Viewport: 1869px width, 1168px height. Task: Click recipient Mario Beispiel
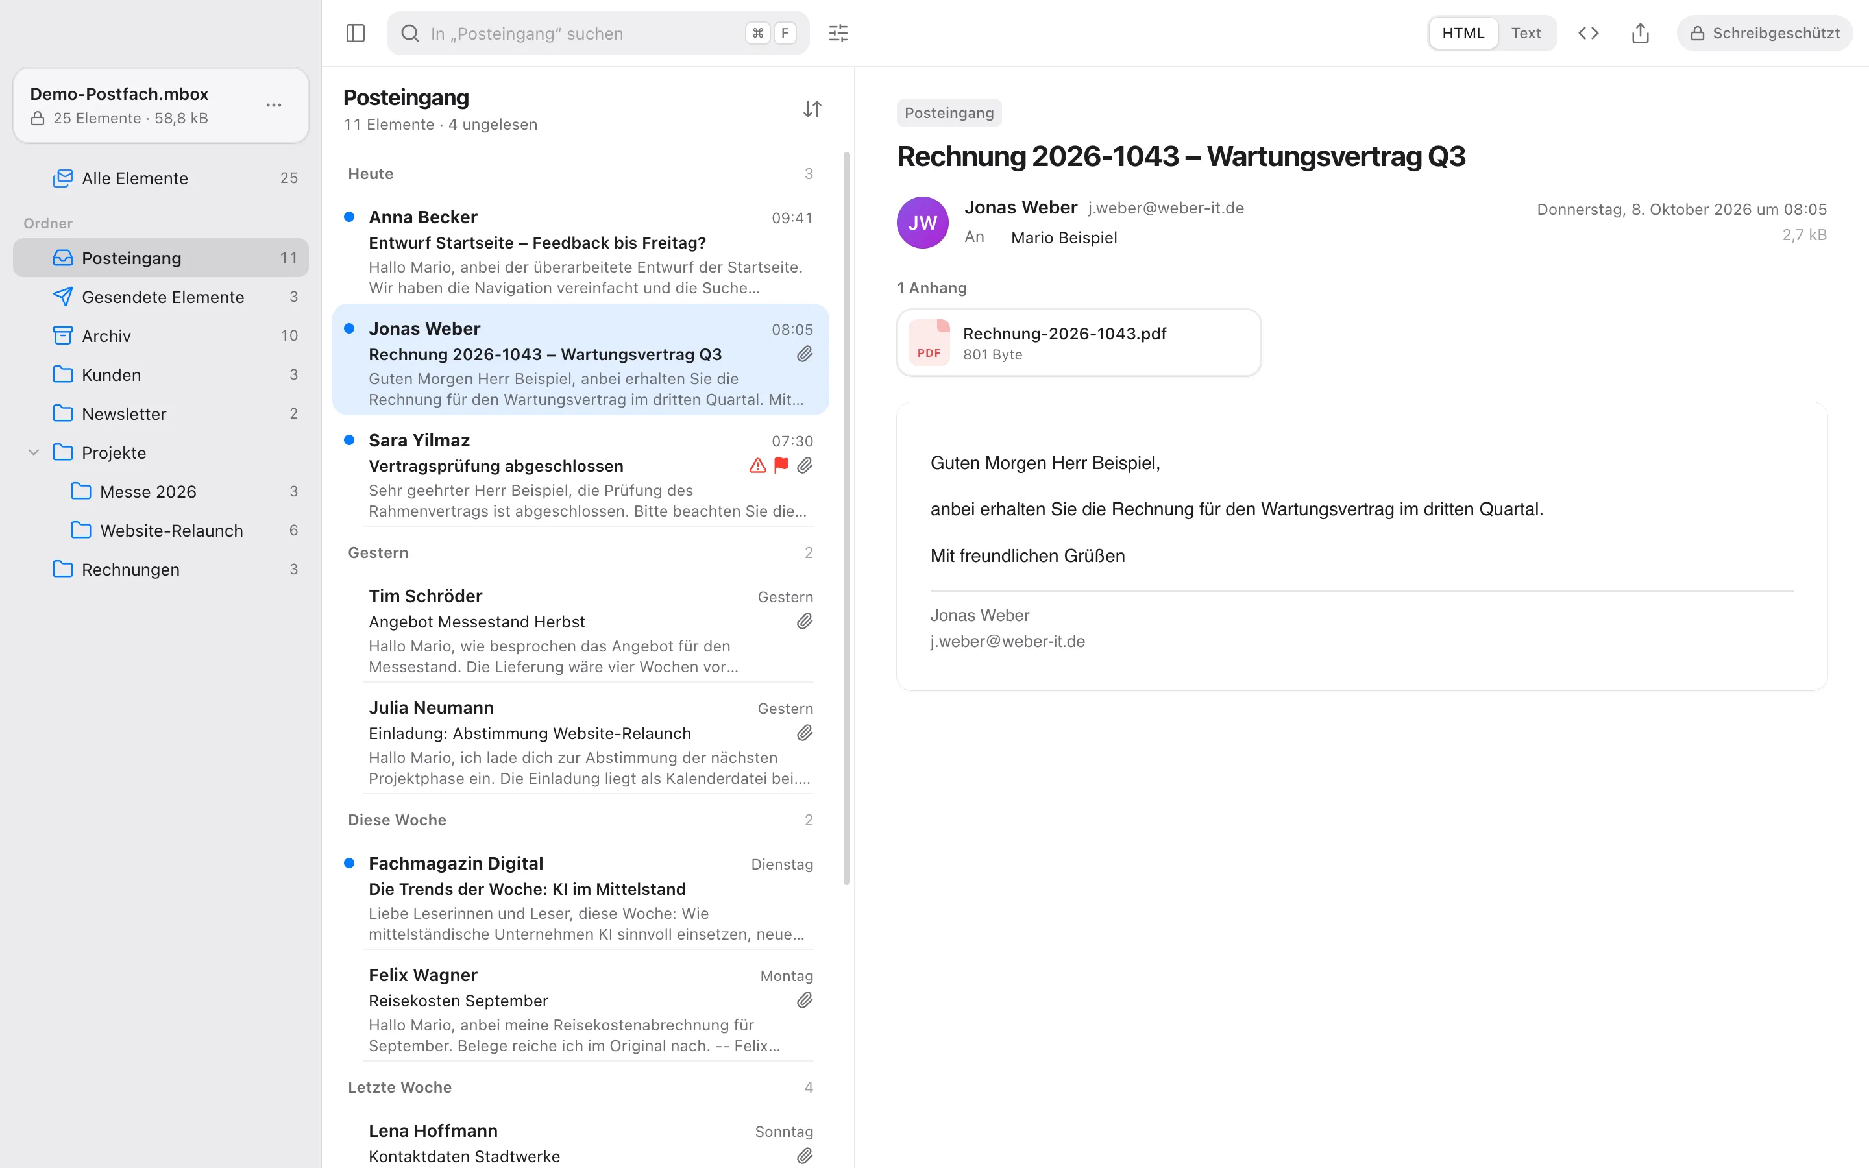(1064, 237)
